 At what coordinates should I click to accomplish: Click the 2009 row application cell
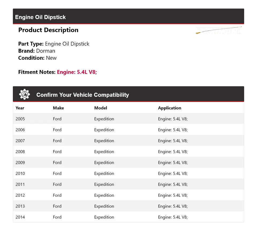pos(173,162)
